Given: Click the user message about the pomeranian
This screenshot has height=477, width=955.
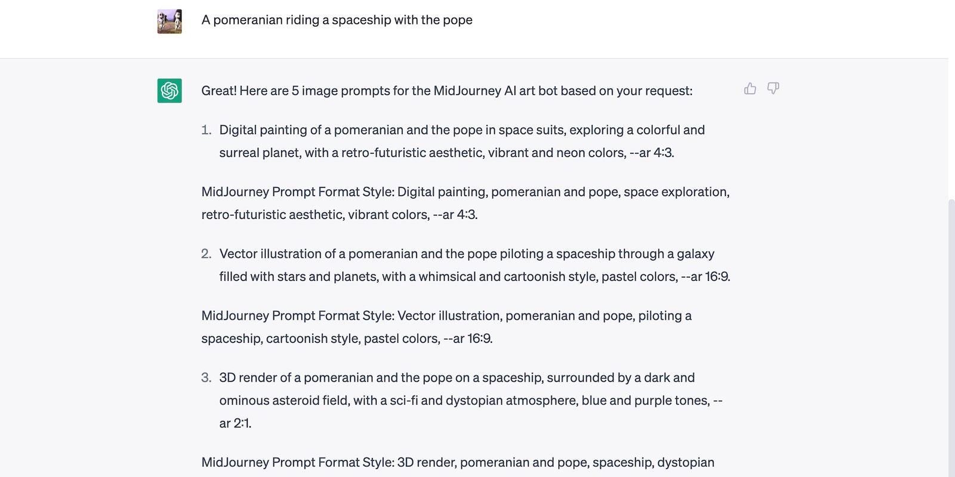Looking at the screenshot, I should tap(336, 20).
